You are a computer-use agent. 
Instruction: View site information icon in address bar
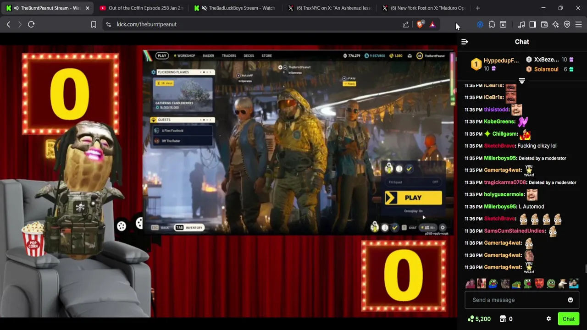click(x=108, y=24)
